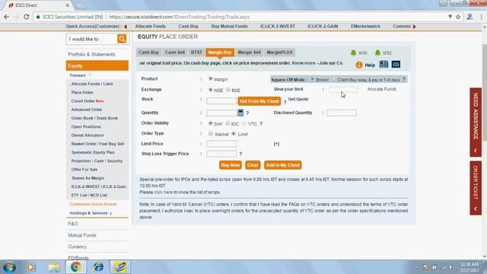Click Add to My Cloud button

[x=282, y=165]
